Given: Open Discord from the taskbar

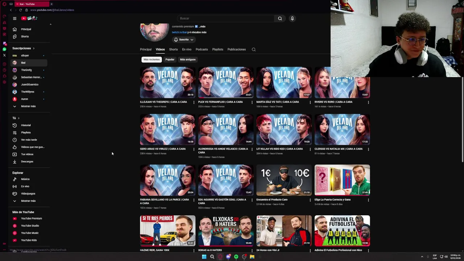Looking at the screenshot, I should [x=228, y=257].
